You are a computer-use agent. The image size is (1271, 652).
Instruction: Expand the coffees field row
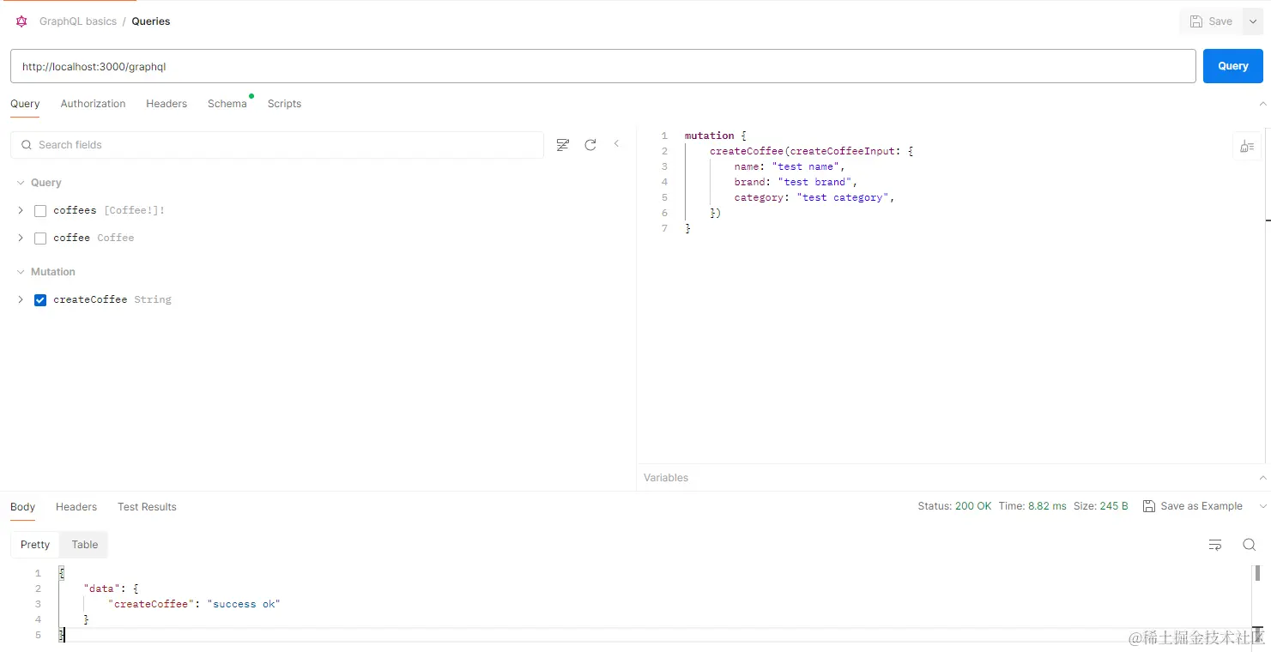[21, 210]
